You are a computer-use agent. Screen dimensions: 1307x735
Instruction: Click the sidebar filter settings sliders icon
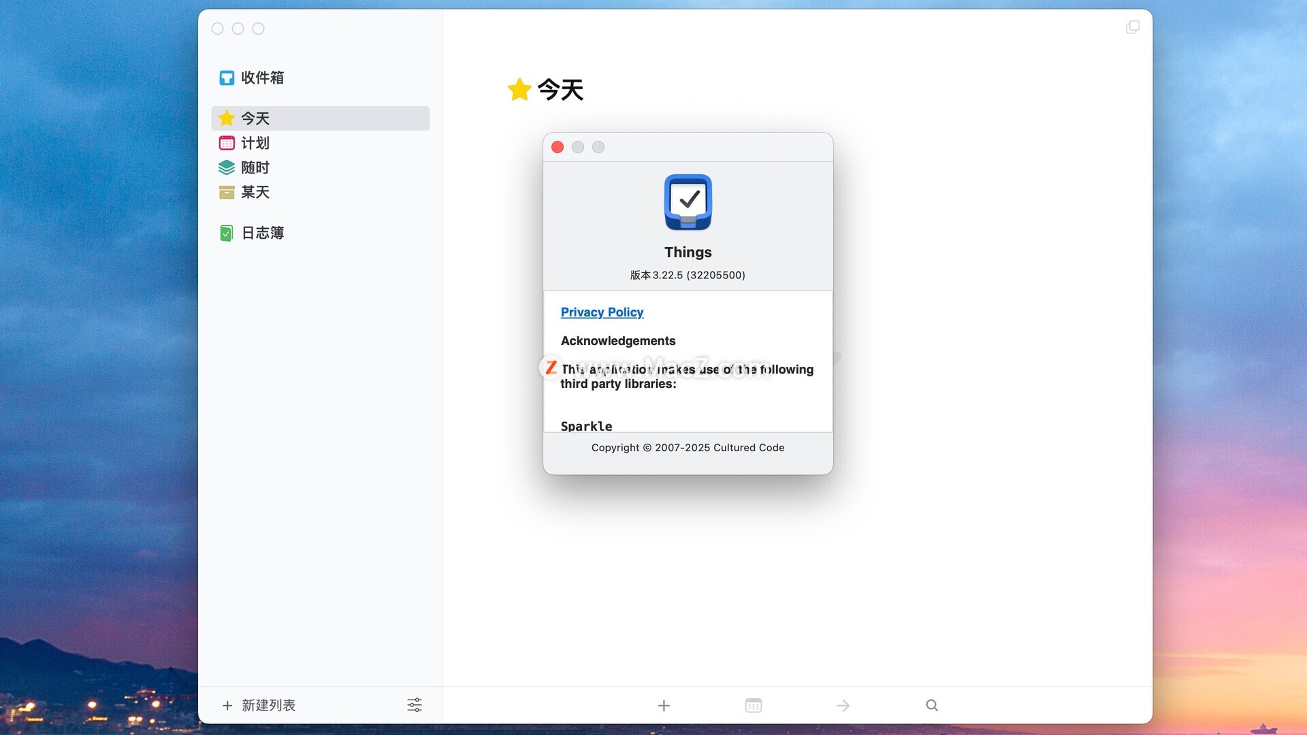pos(414,705)
